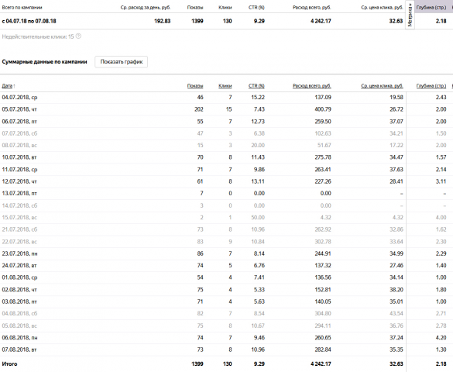
Task: Select the greyed 08.07.2018, вс date
Action: (x=19, y=146)
